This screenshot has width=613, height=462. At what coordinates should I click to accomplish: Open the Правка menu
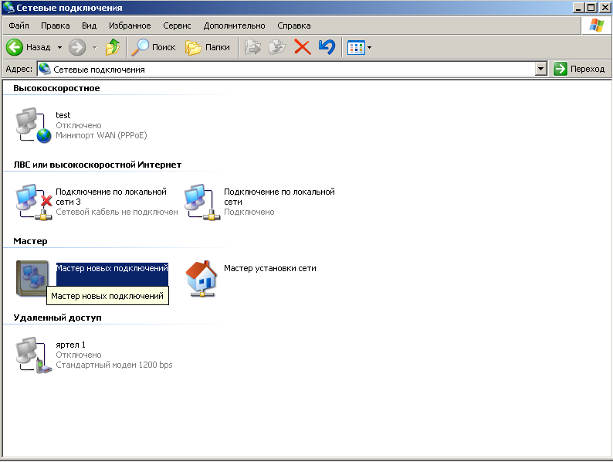click(x=55, y=25)
